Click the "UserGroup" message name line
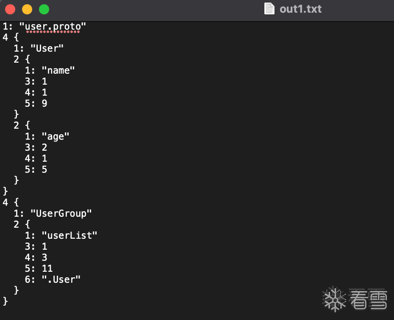This screenshot has width=394, height=320. coord(53,213)
